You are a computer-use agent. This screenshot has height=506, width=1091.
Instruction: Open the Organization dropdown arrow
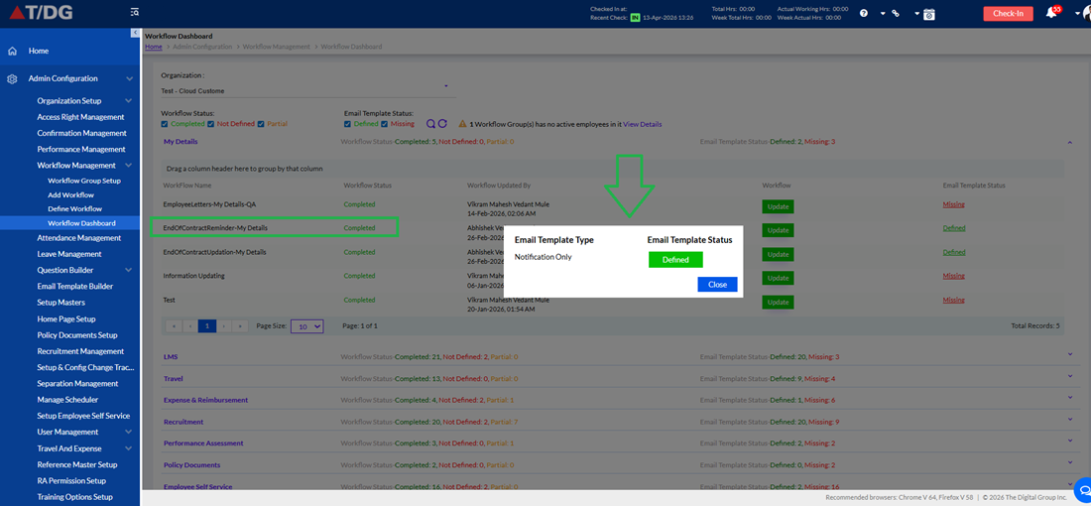446,86
